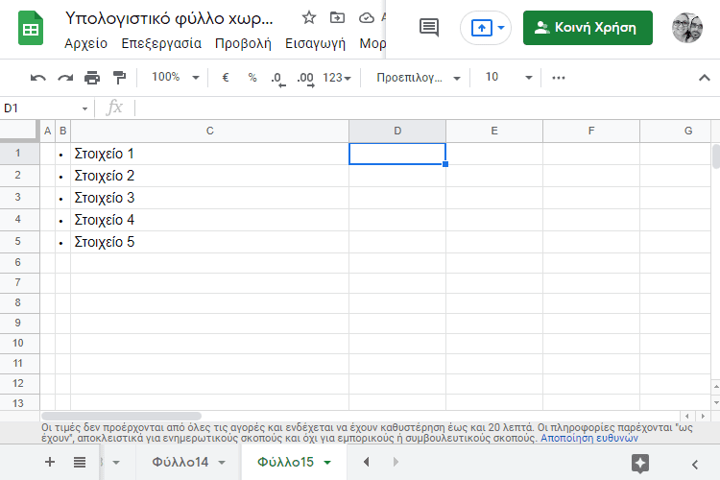Screen dimensions: 720x480
Task: Add a new sheet
Action: pyautogui.click(x=50, y=462)
